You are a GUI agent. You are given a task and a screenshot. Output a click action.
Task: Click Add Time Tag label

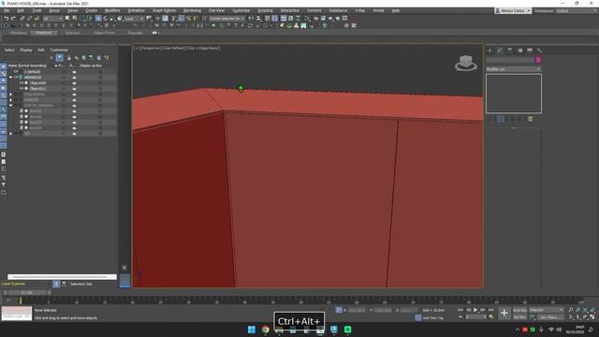coord(432,318)
